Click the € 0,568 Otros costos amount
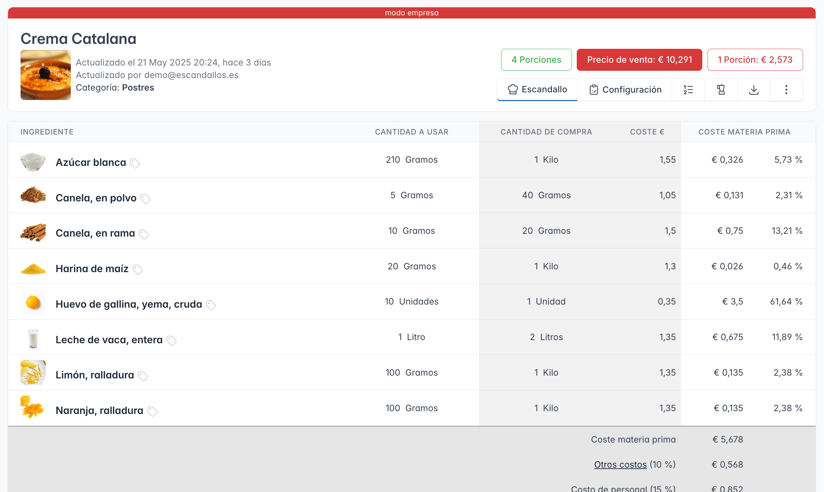 click(727, 464)
